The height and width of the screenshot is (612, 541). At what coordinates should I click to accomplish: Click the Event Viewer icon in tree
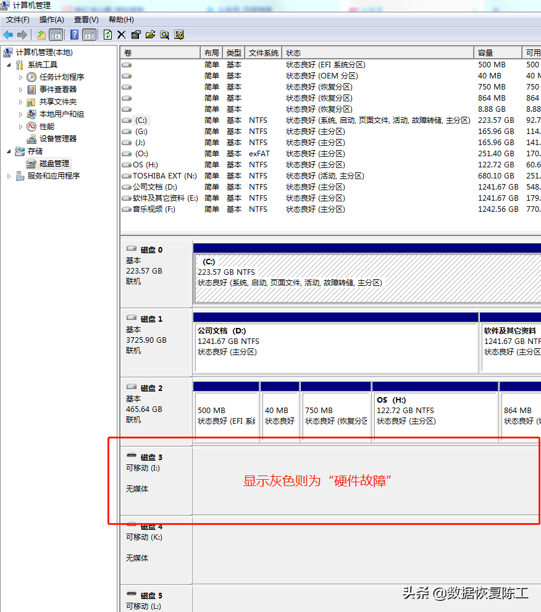point(31,90)
